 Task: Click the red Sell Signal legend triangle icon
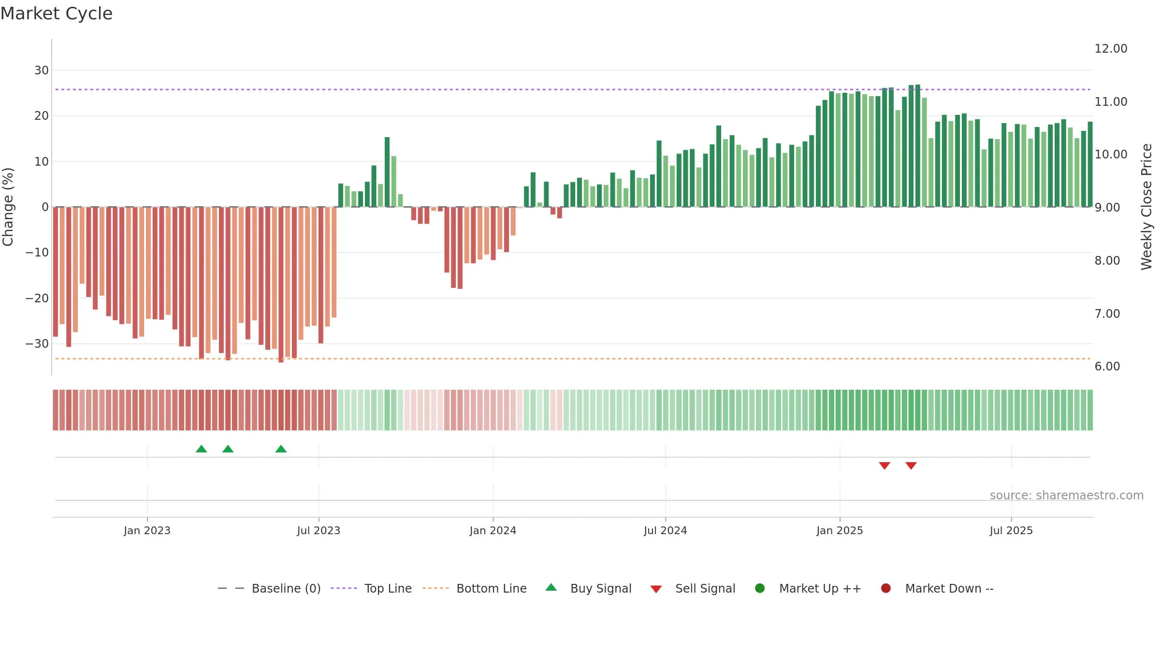click(x=656, y=589)
